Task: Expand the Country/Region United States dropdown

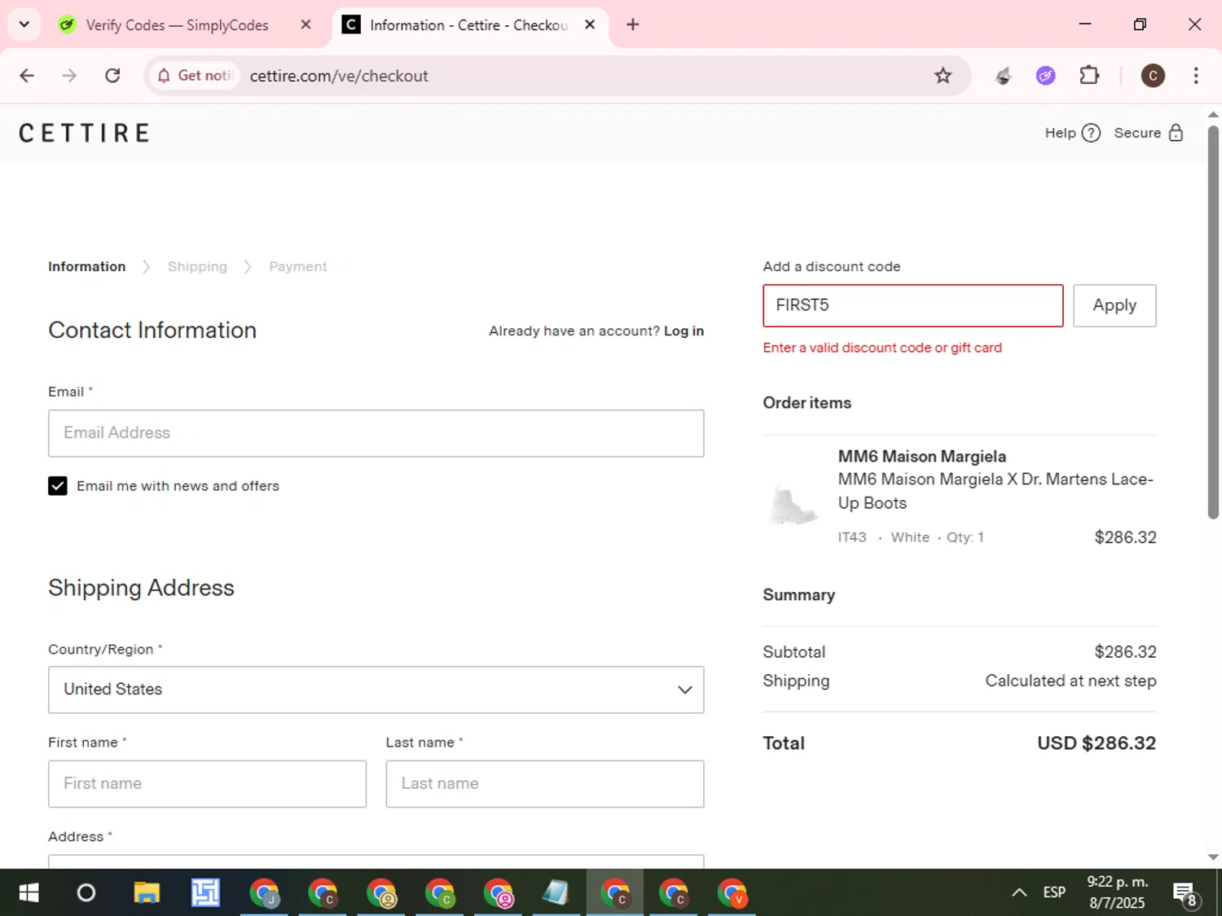Action: pos(376,690)
